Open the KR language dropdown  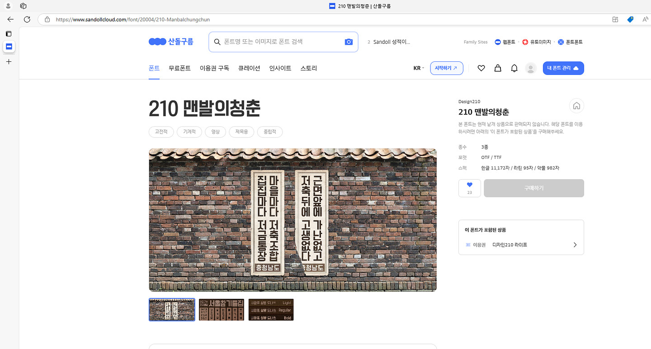[419, 68]
